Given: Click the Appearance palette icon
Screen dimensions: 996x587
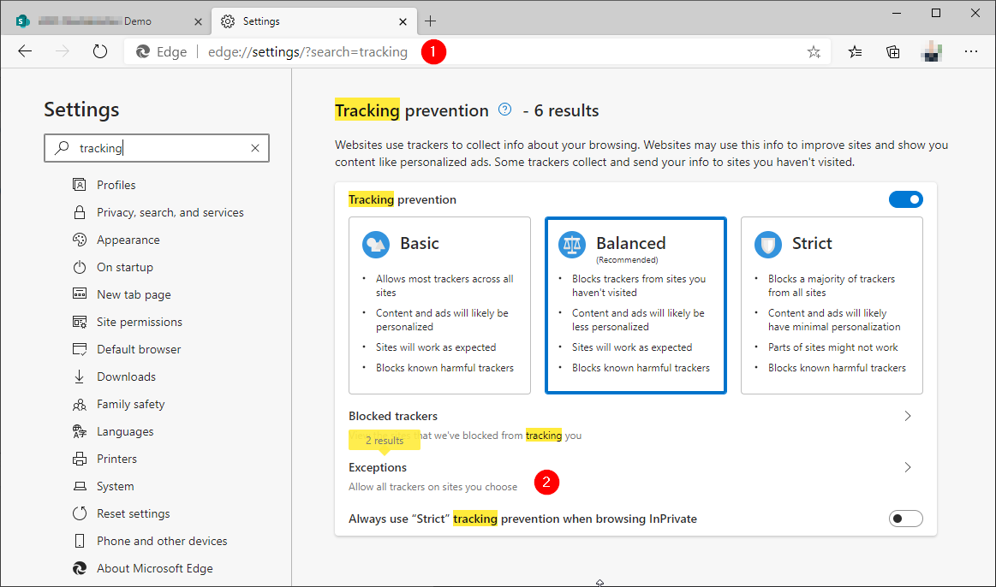Looking at the screenshot, I should click(x=80, y=240).
